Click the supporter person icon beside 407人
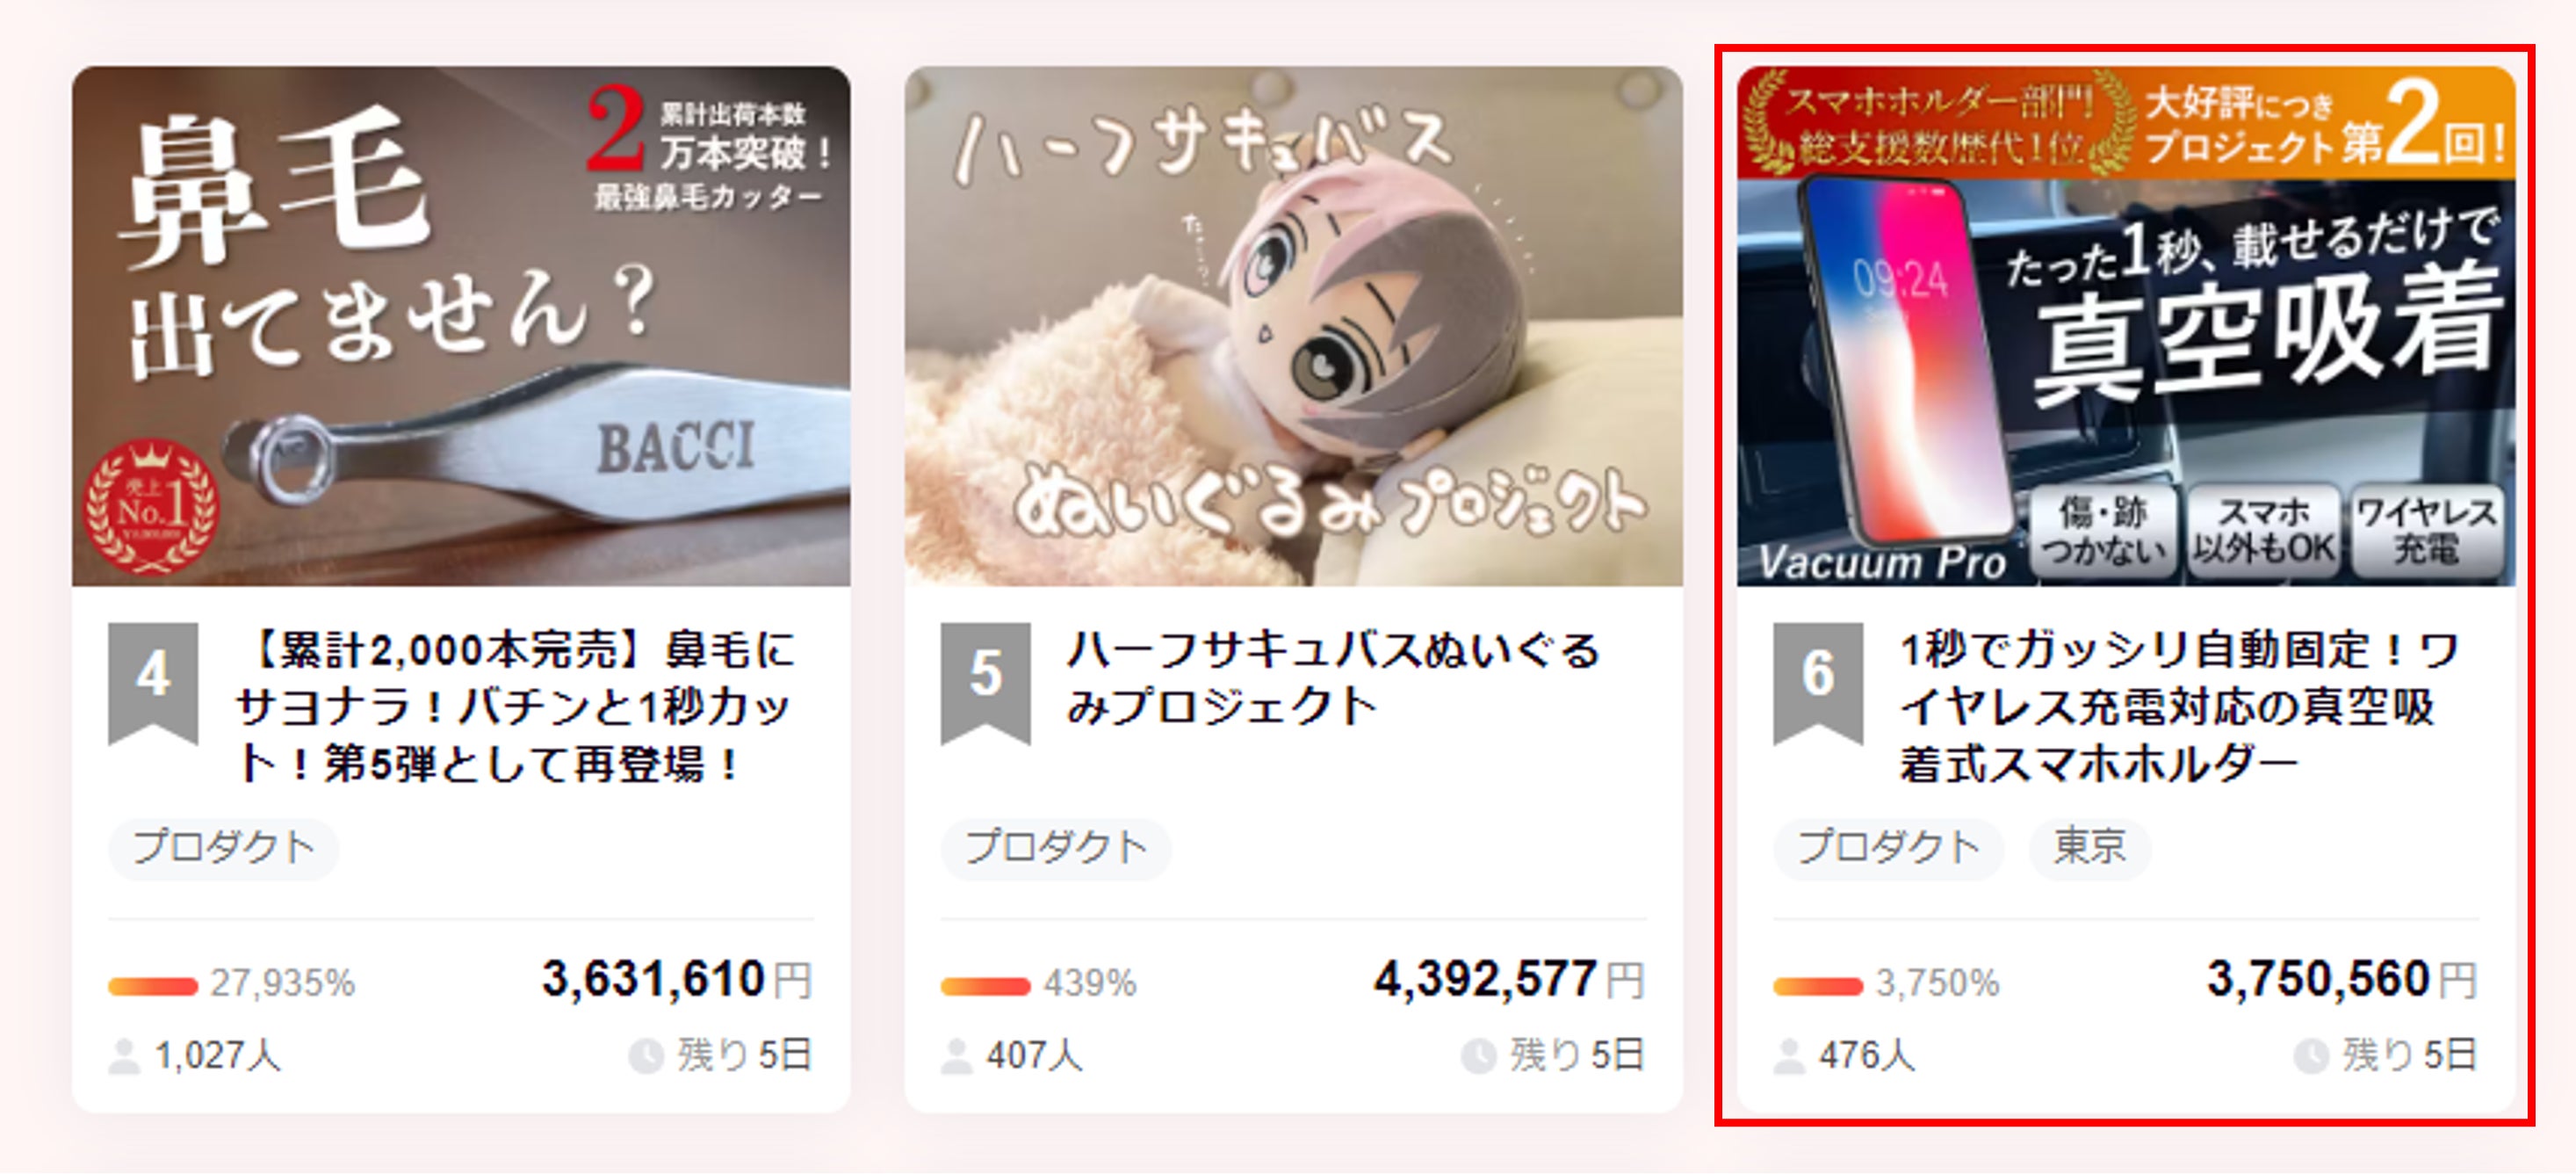The width and height of the screenshot is (2576, 1174). click(x=957, y=1056)
